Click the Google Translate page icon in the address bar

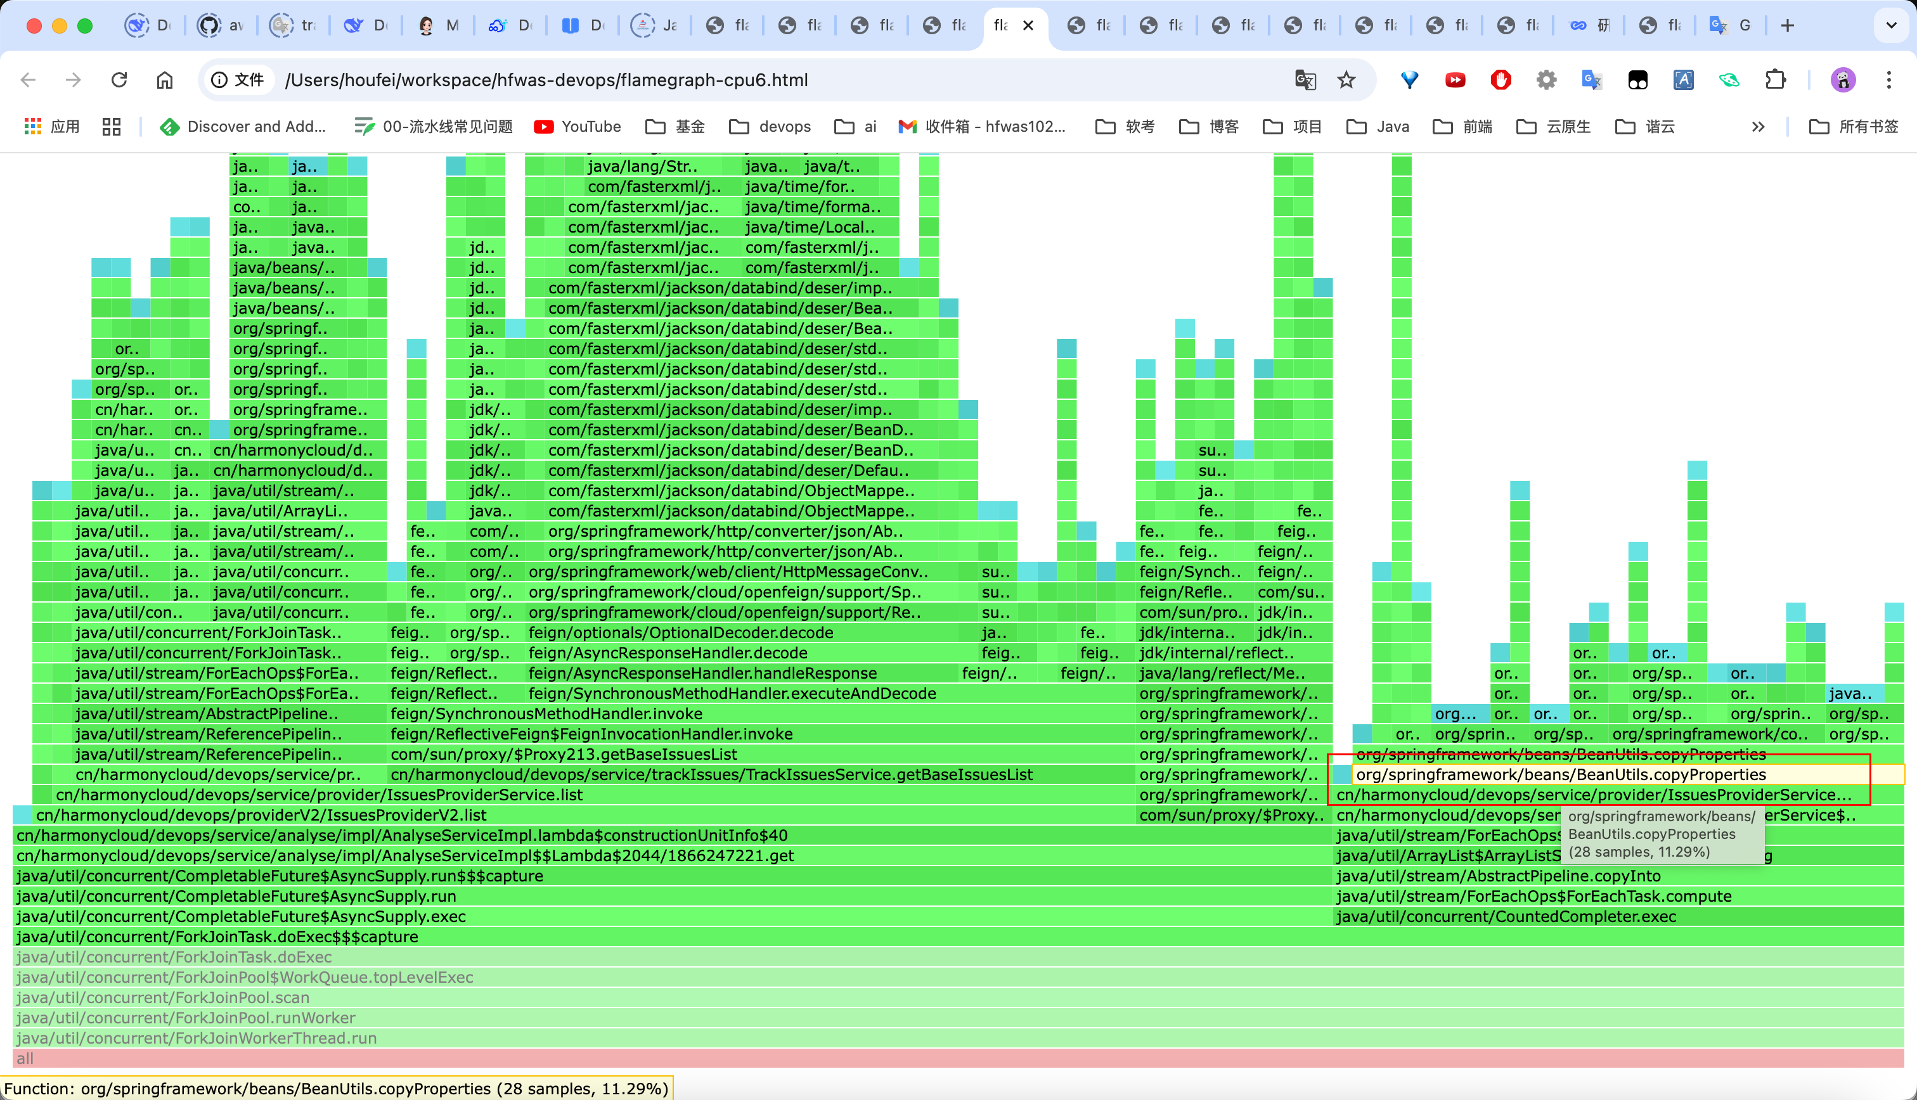(1305, 80)
